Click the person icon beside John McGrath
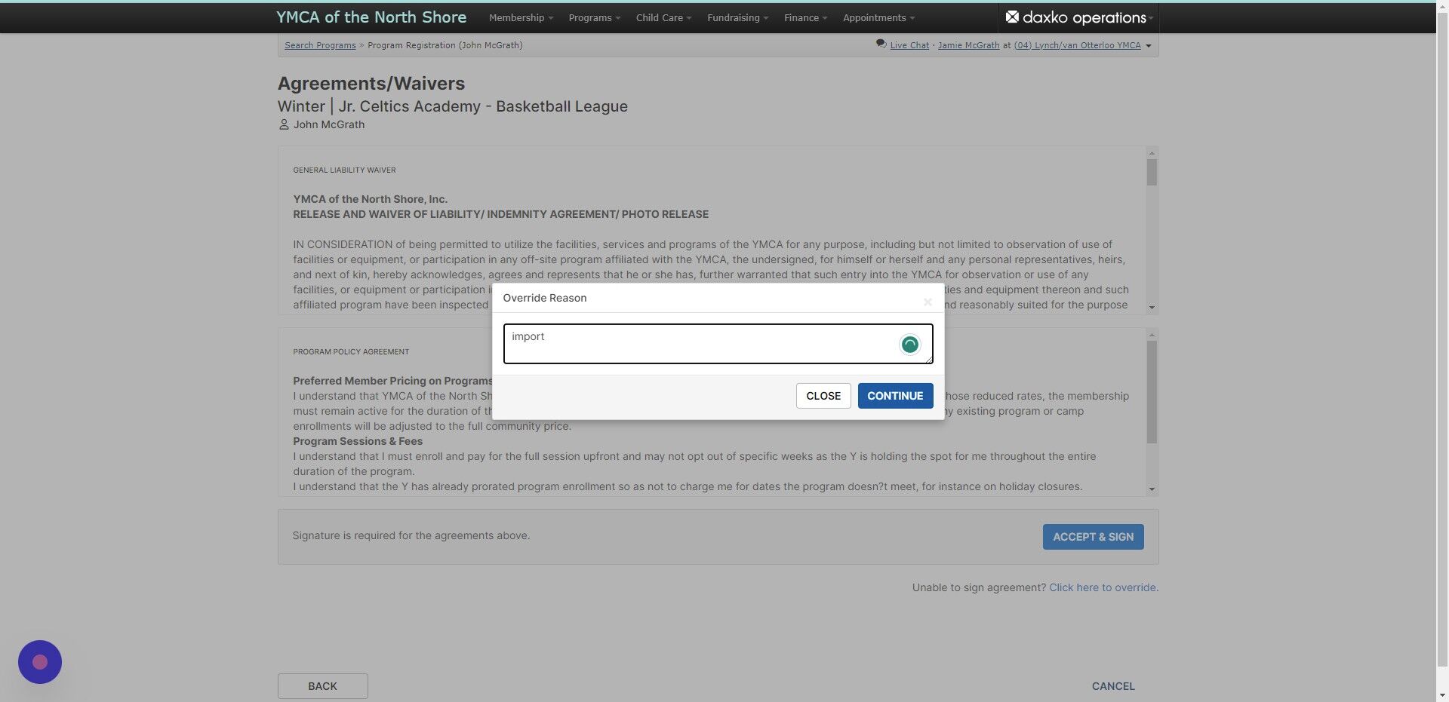The image size is (1449, 702). pyautogui.click(x=284, y=124)
